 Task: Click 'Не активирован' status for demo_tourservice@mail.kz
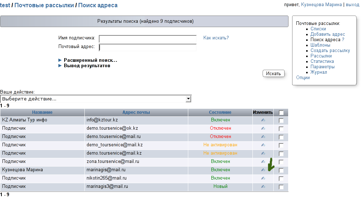coord(220,145)
